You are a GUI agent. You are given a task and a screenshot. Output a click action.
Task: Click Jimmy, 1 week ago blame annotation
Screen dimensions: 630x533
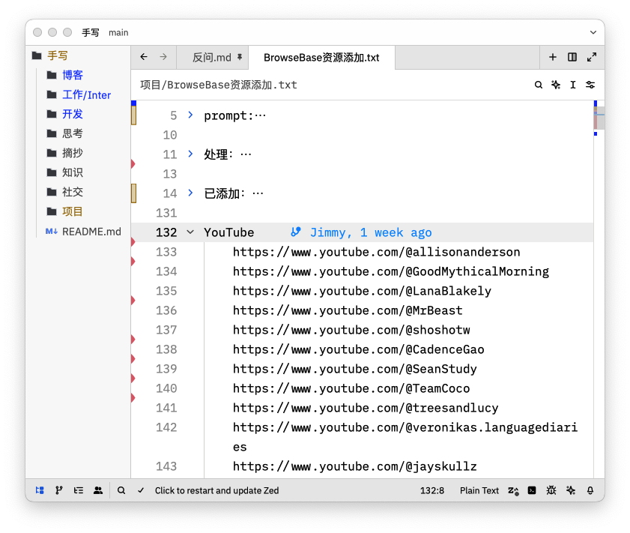(371, 232)
